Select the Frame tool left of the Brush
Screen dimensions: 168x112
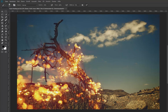click(x=2, y=23)
